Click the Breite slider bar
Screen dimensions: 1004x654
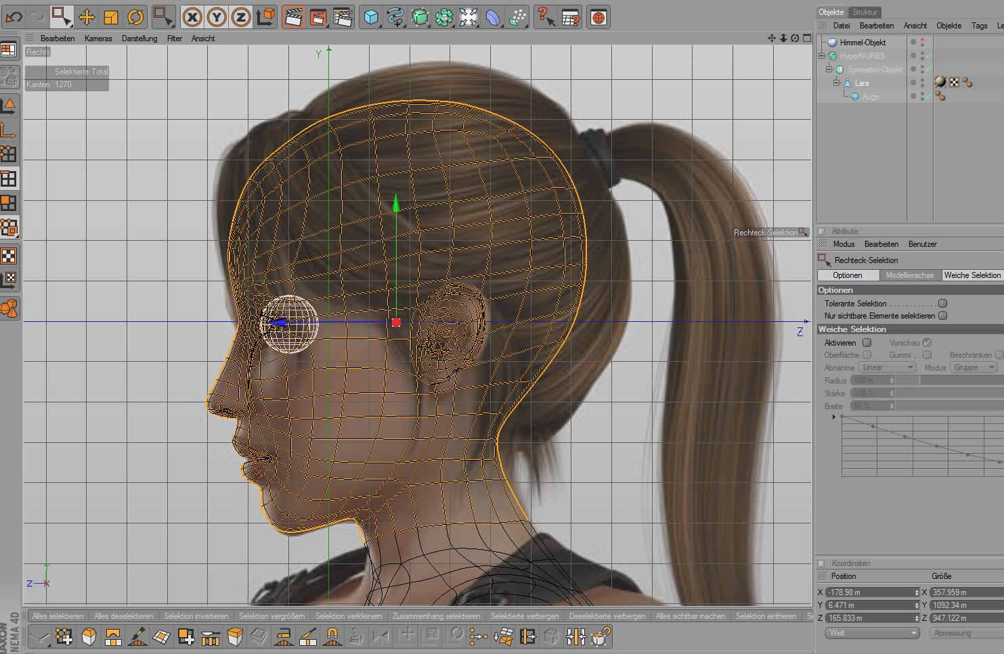pyautogui.click(x=951, y=406)
